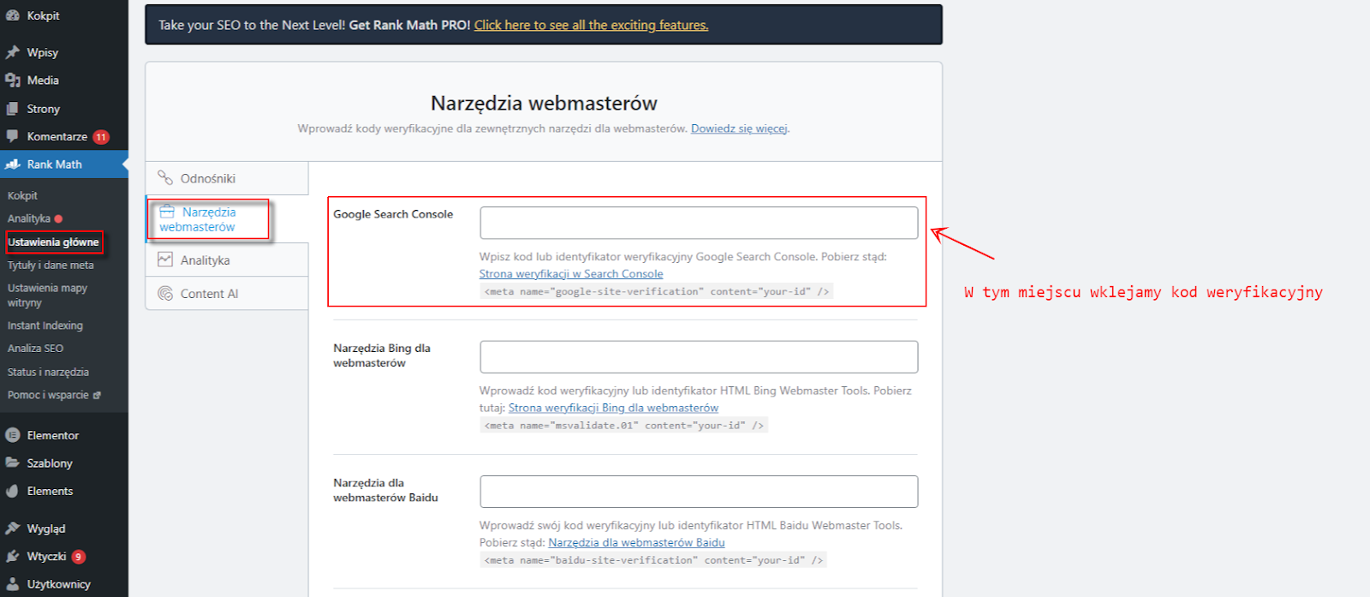Open Pomoc i wsparcie link
Viewport: 1370px width, 597px height.
tap(48, 395)
